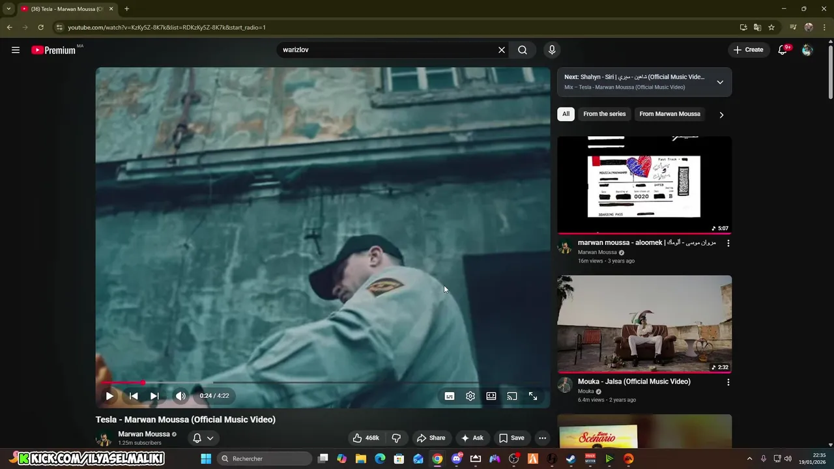Image resolution: width=834 pixels, height=469 pixels.
Task: Seek along the video progress bar
Action: 323,383
